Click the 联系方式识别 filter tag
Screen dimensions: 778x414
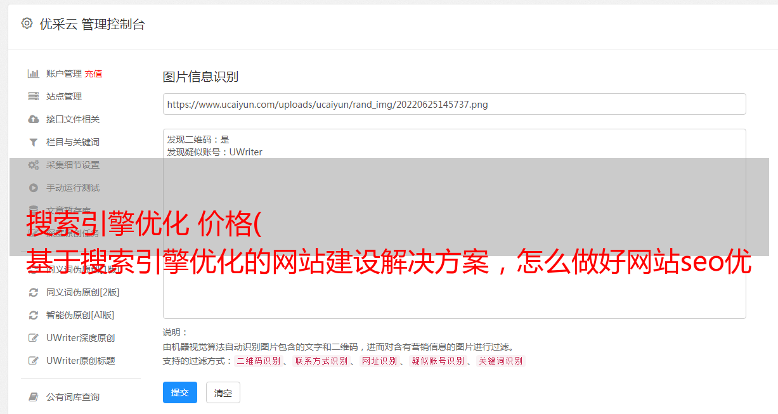point(321,361)
